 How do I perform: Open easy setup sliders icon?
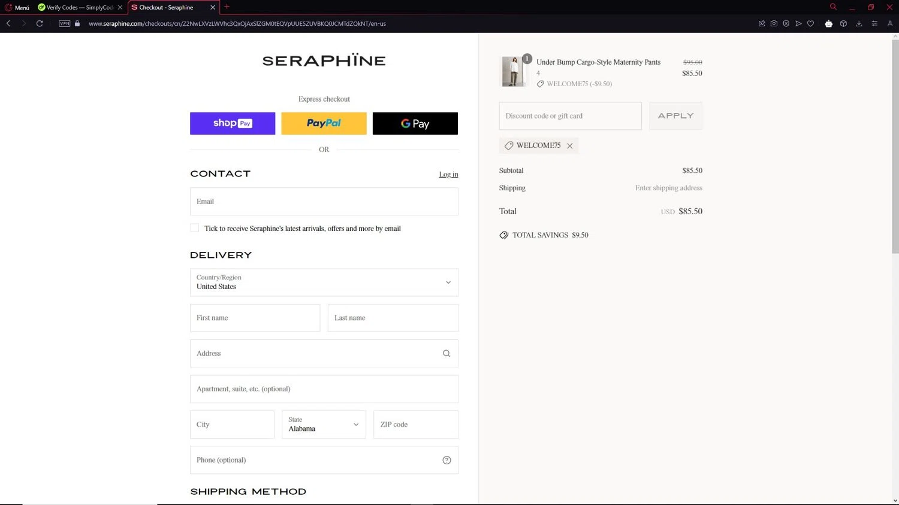pos(874,23)
